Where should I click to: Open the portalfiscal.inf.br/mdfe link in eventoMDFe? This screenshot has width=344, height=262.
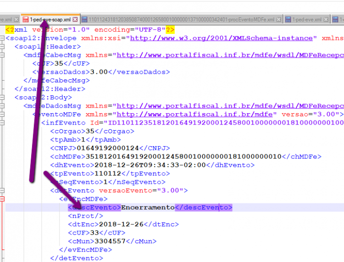click(x=194, y=114)
